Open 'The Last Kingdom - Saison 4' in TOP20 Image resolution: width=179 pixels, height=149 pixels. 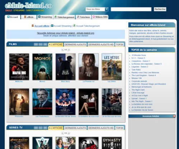[143, 75]
